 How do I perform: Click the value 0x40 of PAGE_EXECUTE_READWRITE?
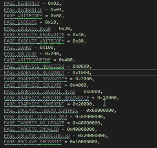pyautogui.click(x=78, y=35)
